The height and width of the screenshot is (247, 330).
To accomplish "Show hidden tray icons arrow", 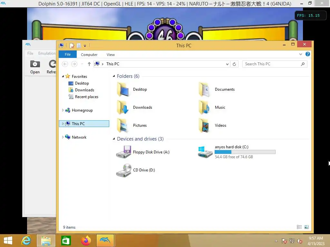I will pos(276,241).
